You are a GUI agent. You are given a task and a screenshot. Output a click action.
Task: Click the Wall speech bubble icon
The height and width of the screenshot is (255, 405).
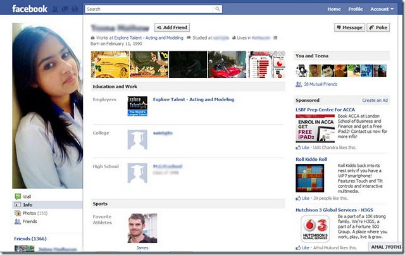tap(18, 197)
